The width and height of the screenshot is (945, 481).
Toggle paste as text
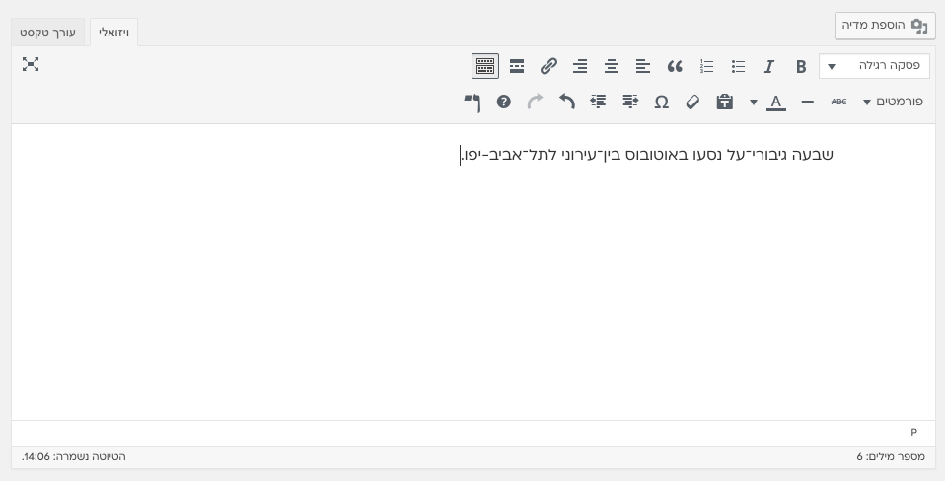(x=724, y=102)
